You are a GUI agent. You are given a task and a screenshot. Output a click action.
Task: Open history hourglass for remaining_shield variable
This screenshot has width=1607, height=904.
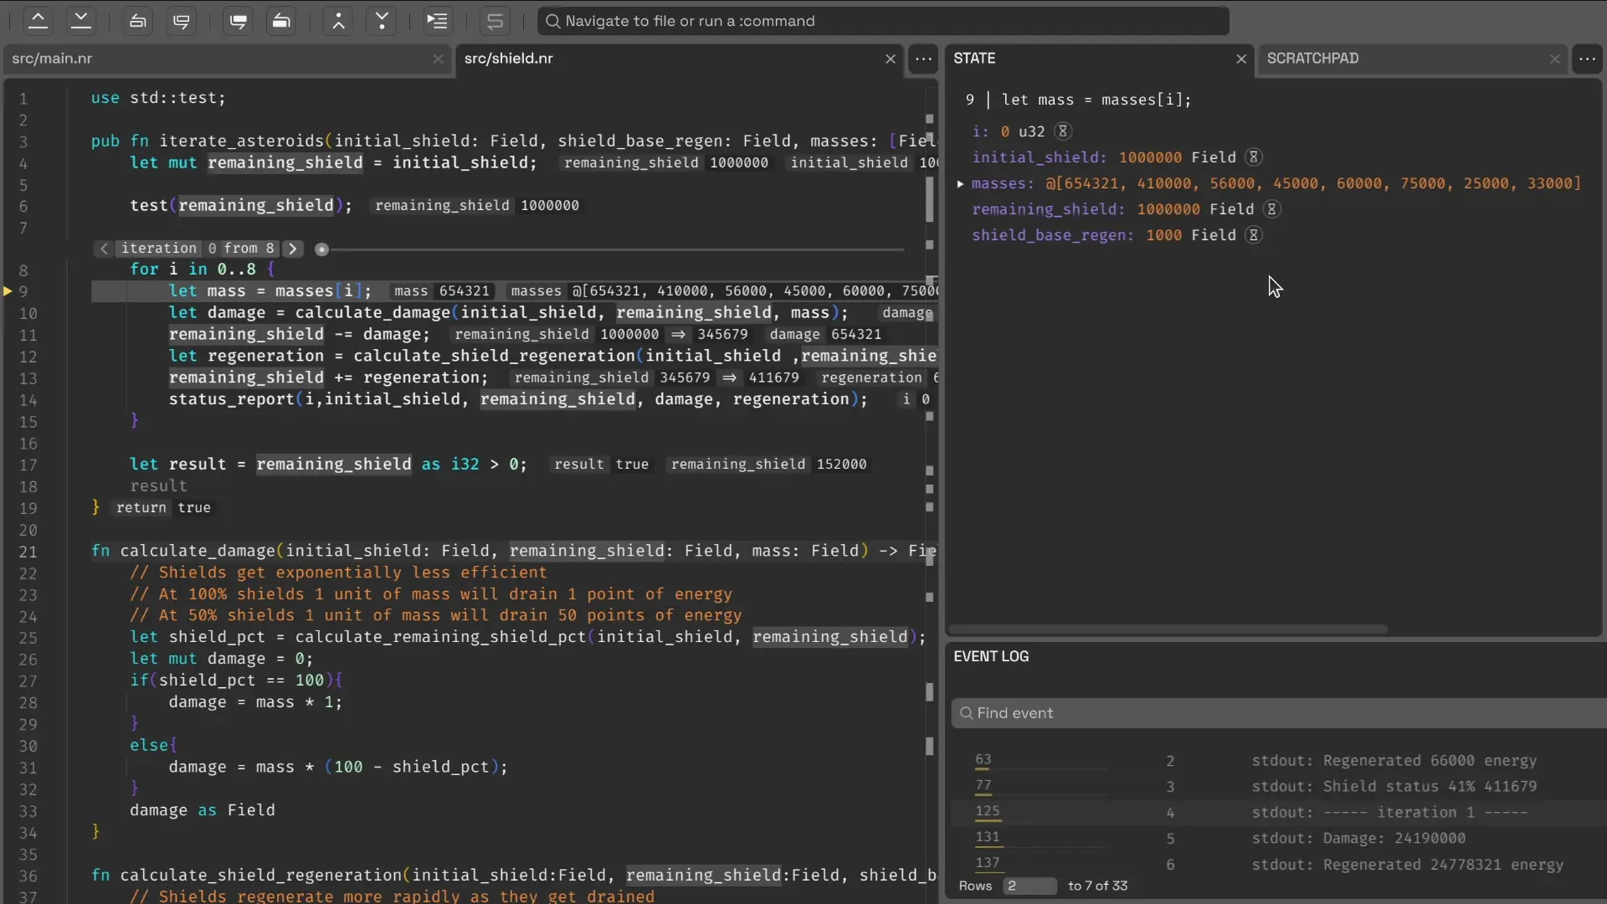point(1271,209)
